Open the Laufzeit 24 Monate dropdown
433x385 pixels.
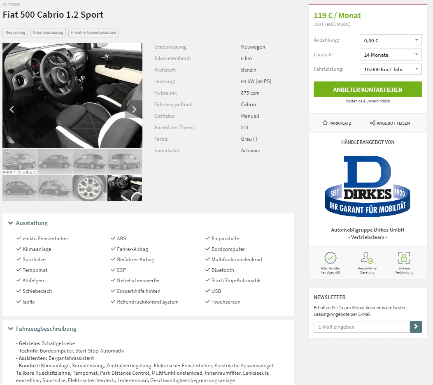pyautogui.click(x=391, y=55)
